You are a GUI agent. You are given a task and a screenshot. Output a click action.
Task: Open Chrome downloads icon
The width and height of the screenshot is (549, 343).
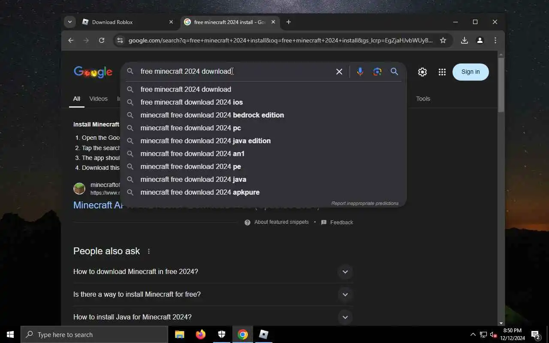464,40
